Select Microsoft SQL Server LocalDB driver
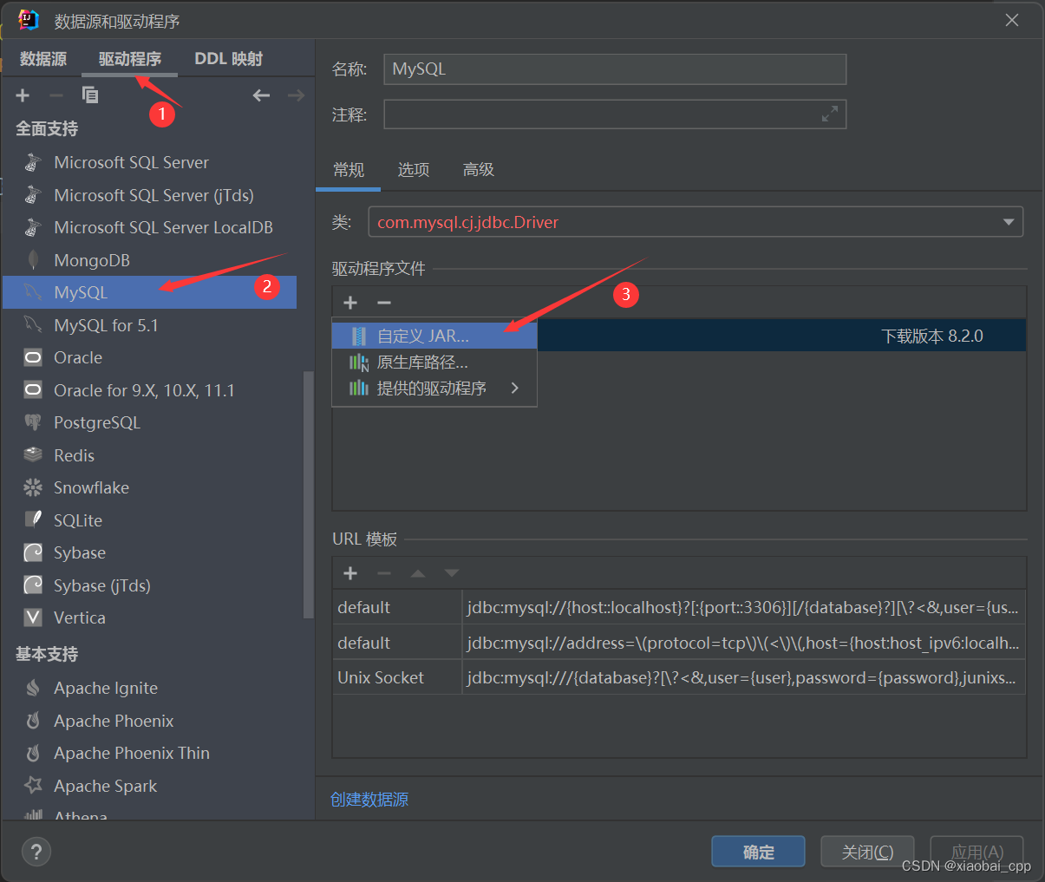 point(163,227)
